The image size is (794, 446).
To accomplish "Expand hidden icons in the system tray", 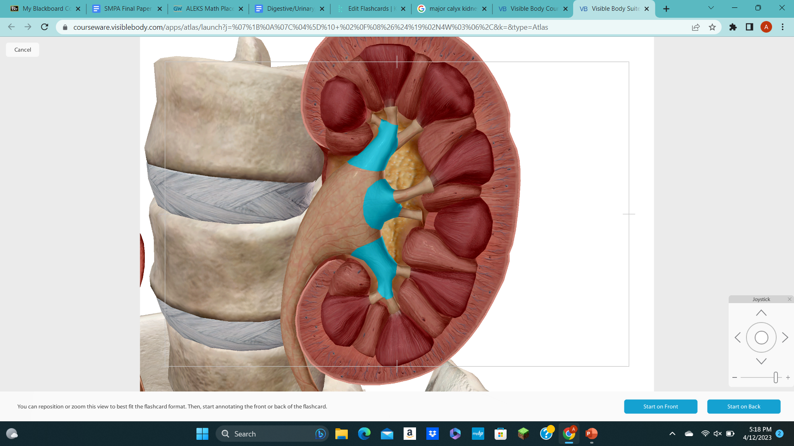I will pyautogui.click(x=672, y=434).
